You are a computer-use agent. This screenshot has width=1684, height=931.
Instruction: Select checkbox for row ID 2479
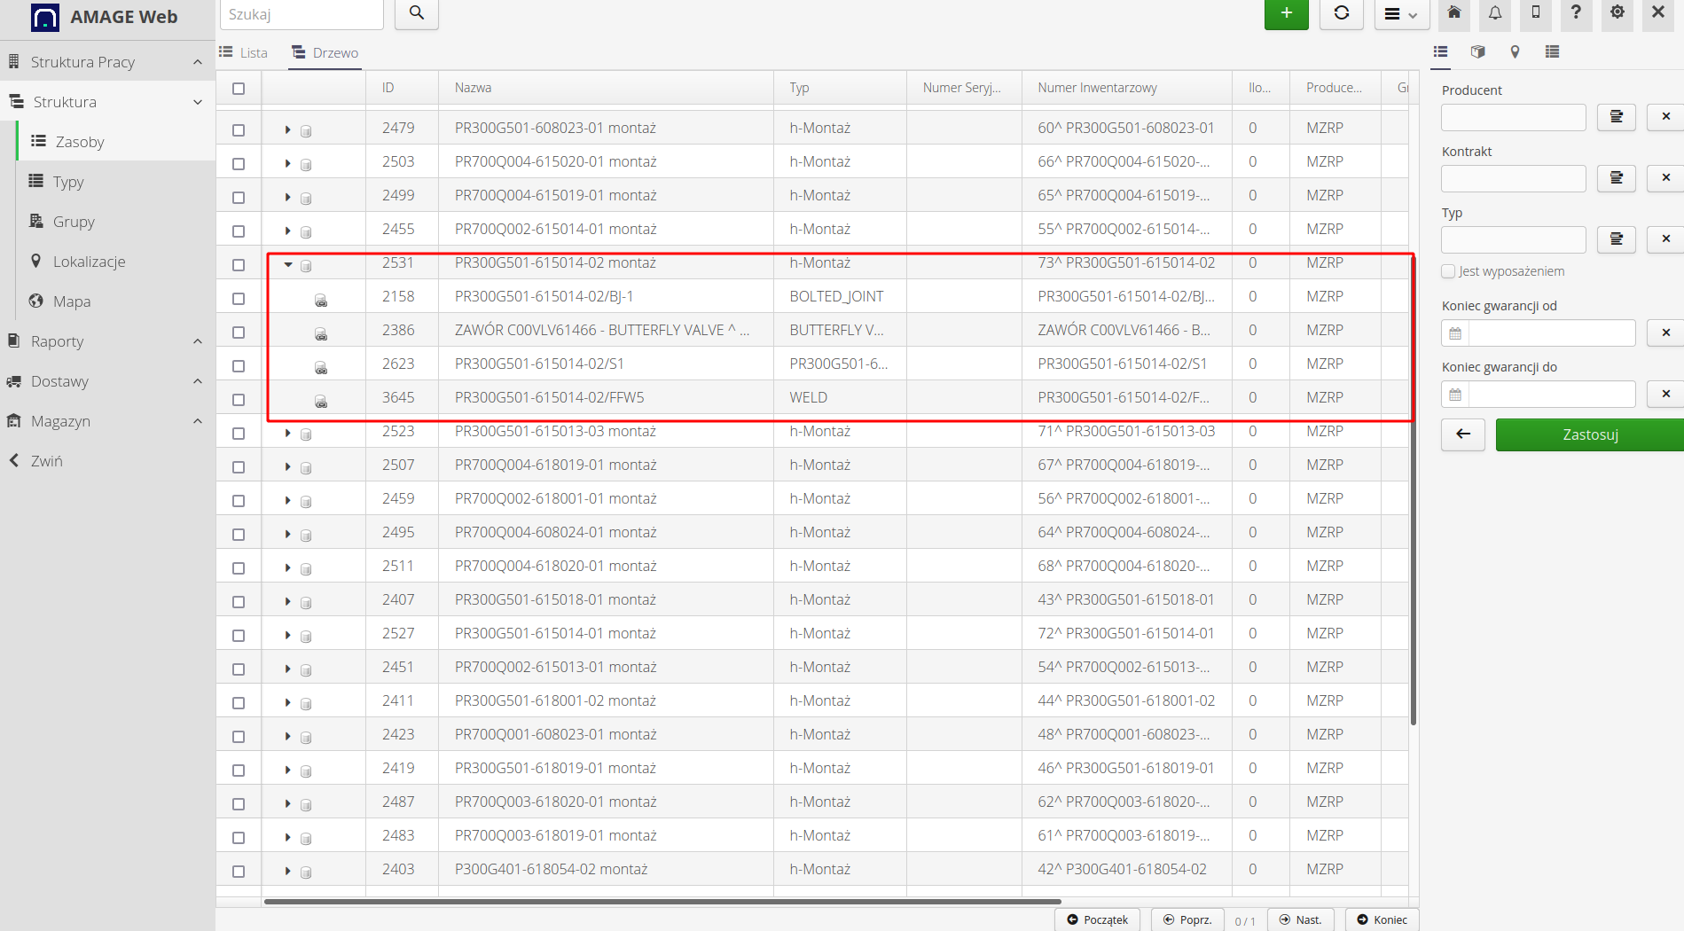click(239, 129)
